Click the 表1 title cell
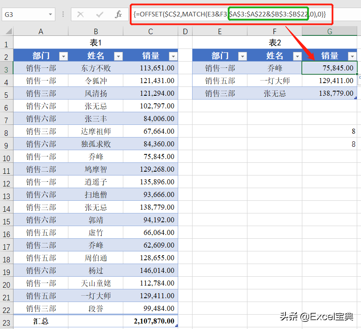 tap(95, 43)
